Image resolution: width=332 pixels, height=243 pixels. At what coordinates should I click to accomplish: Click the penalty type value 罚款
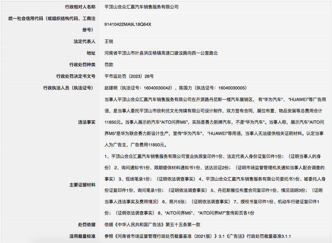point(109,65)
